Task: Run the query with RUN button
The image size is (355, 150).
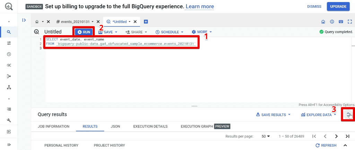Action: pyautogui.click(x=84, y=32)
